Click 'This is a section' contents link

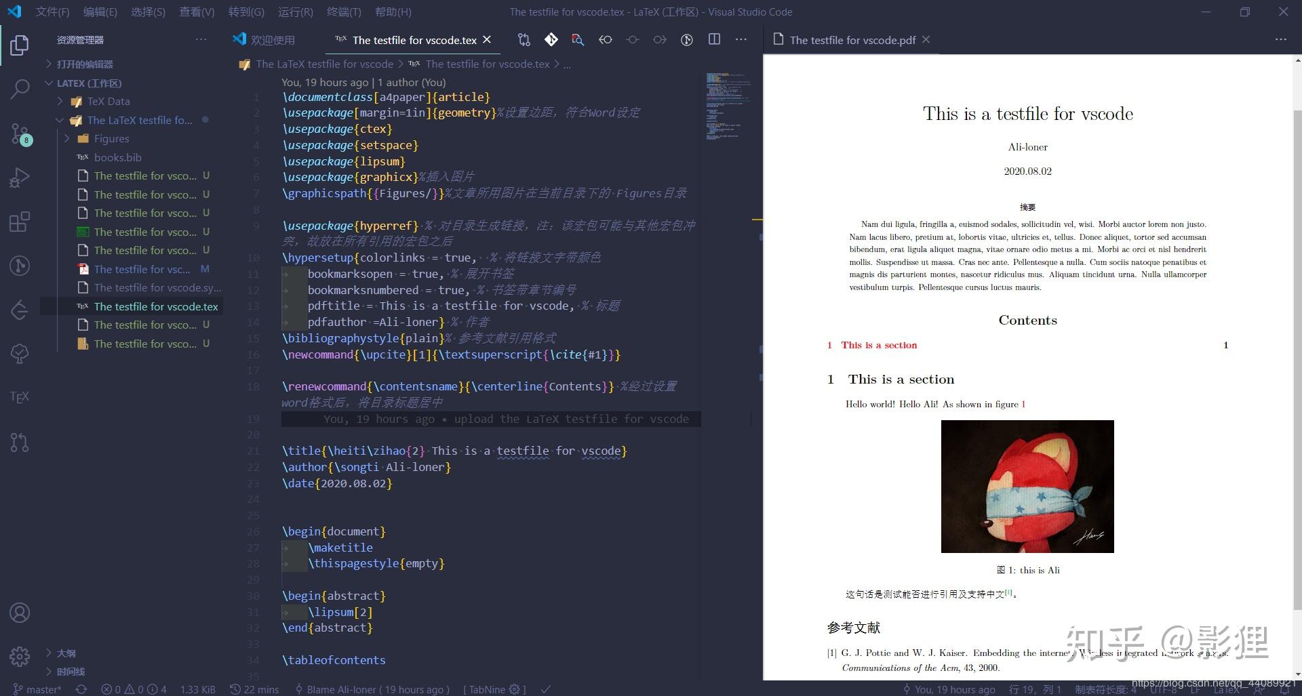pos(877,345)
